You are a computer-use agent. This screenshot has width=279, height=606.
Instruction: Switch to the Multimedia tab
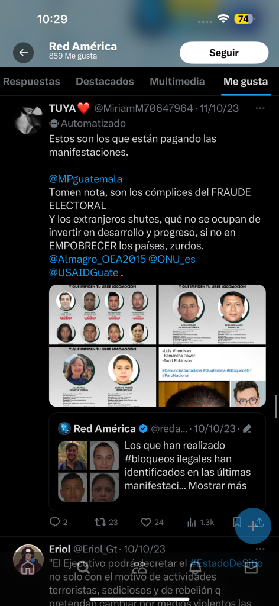click(177, 82)
